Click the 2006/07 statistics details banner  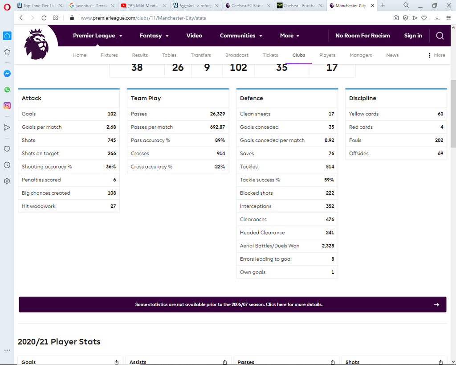point(232,304)
